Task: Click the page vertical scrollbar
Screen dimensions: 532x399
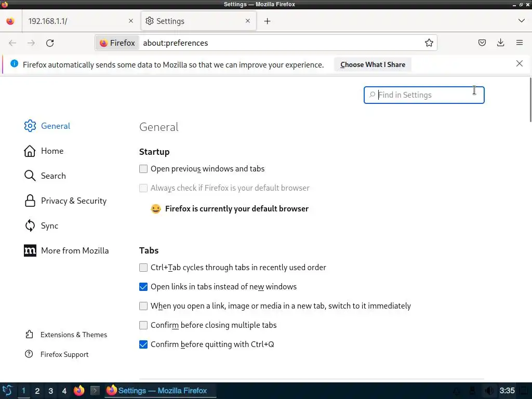Action: 530,100
